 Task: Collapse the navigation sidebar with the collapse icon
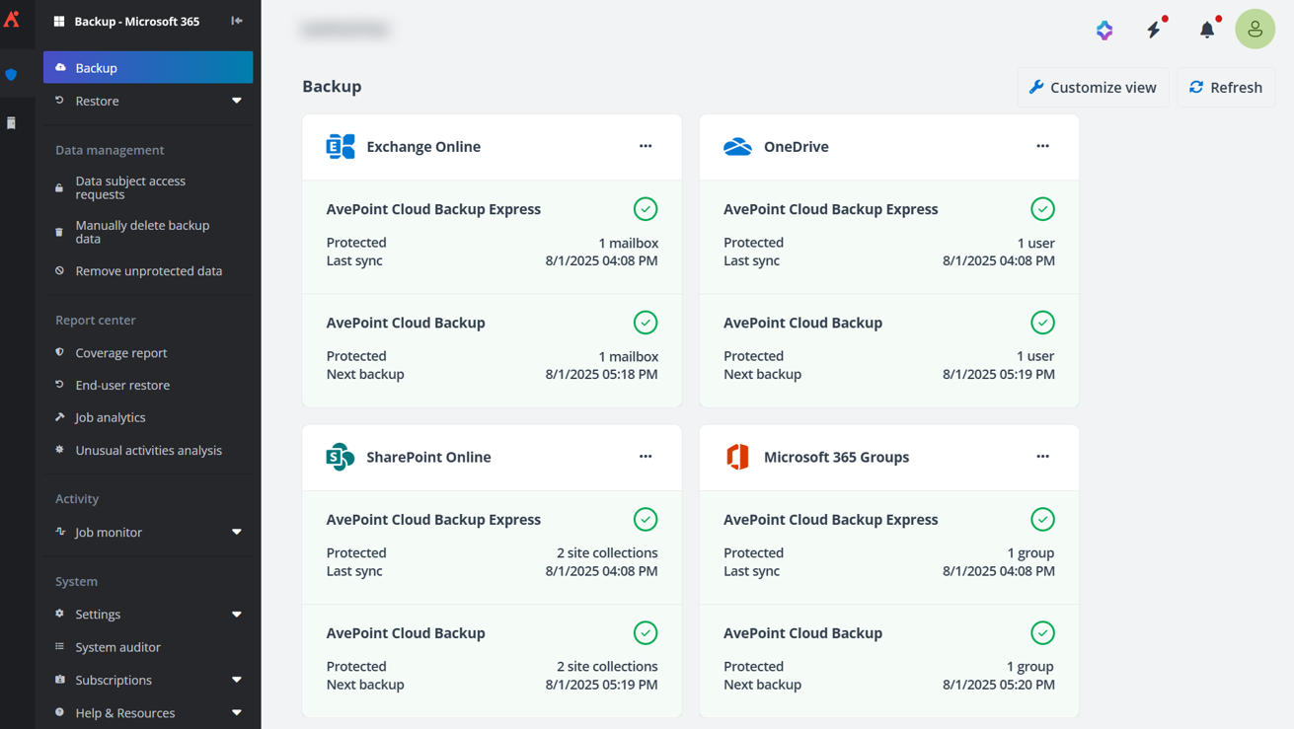(x=237, y=20)
